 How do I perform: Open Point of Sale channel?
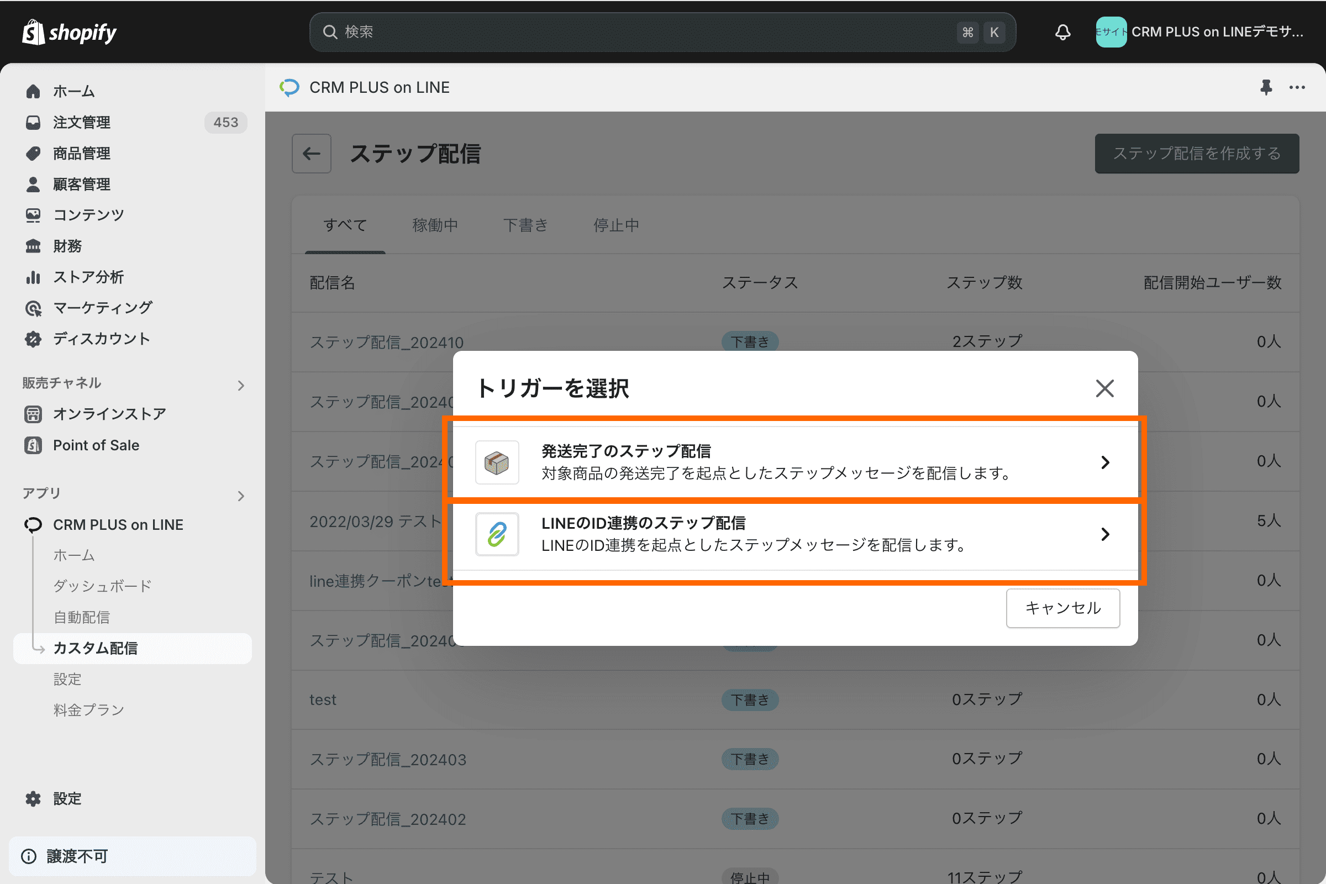[95, 445]
